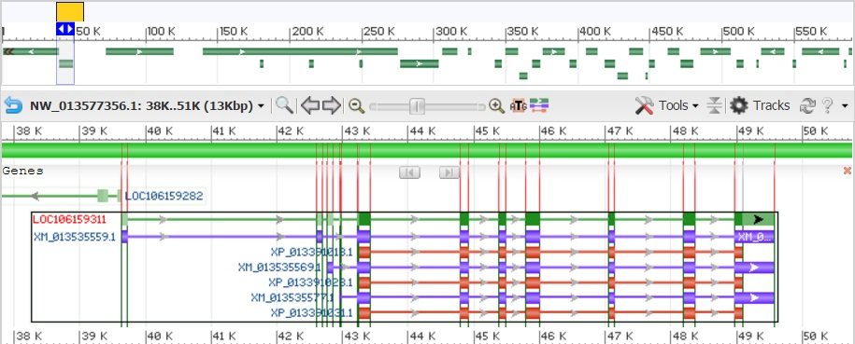Select the Genes track title

click(23, 171)
